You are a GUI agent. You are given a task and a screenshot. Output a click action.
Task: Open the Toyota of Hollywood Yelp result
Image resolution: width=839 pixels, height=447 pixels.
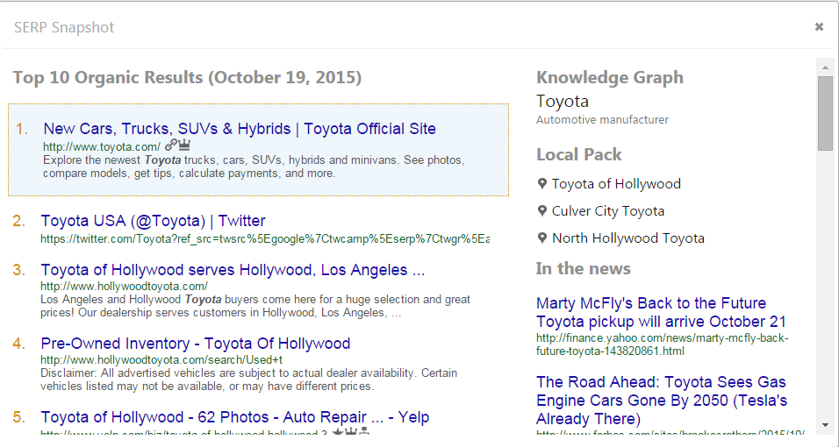click(234, 417)
